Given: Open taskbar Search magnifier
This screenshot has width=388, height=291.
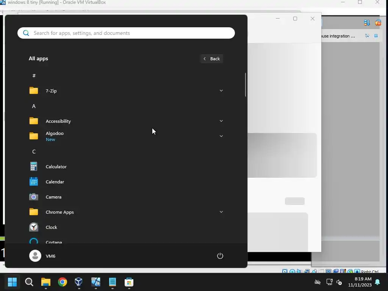Looking at the screenshot, I should coord(29,282).
